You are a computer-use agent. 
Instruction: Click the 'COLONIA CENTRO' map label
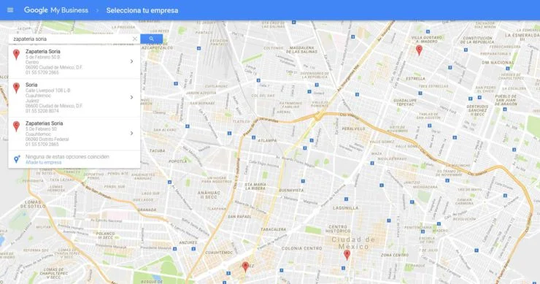tap(301, 248)
